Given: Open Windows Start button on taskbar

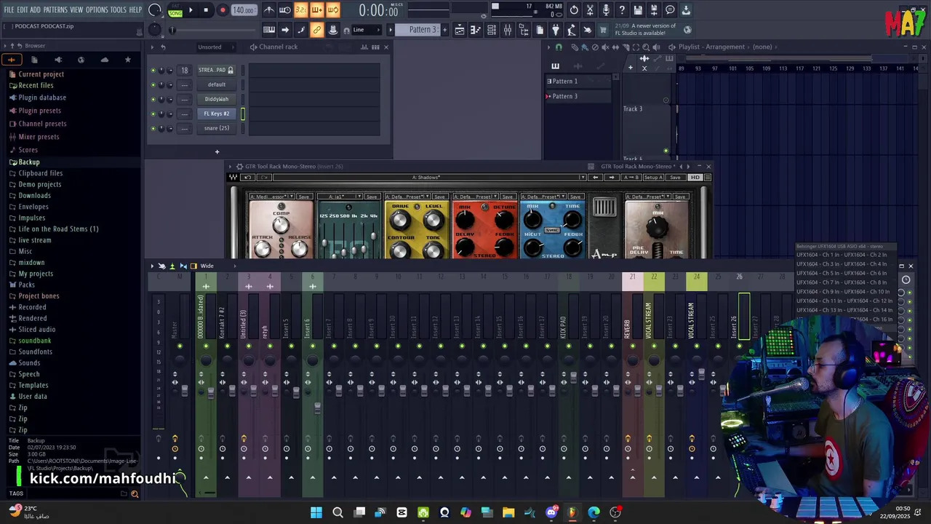Looking at the screenshot, I should [x=316, y=512].
